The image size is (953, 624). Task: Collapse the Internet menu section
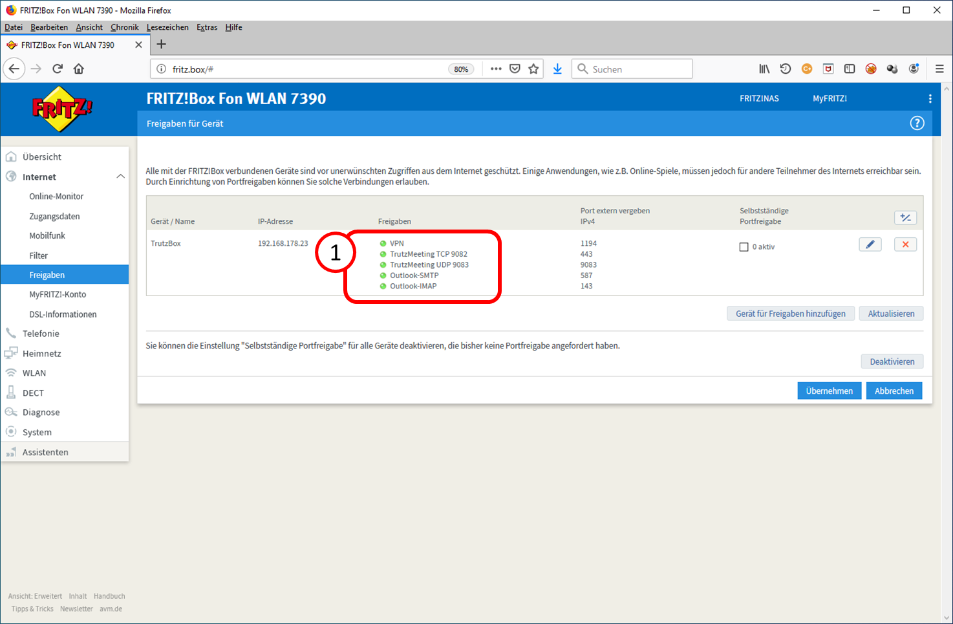[120, 177]
